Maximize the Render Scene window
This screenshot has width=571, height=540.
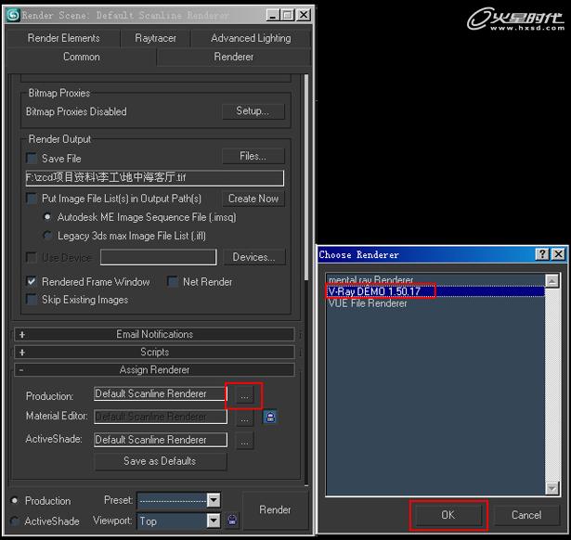[x=288, y=15]
